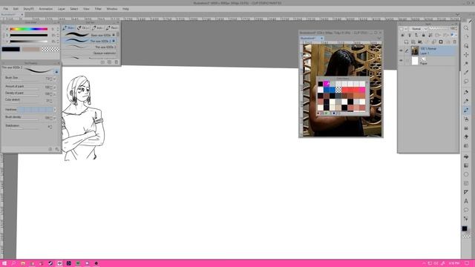This screenshot has width=475, height=267.
Task: Select the Airbrush tool
Action: (466, 119)
